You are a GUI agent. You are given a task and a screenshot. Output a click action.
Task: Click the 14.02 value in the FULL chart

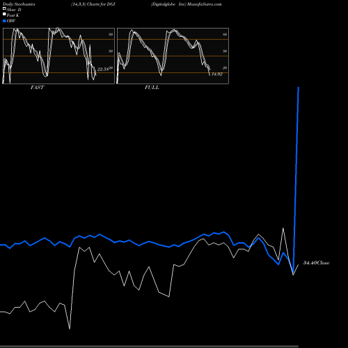click(x=217, y=74)
